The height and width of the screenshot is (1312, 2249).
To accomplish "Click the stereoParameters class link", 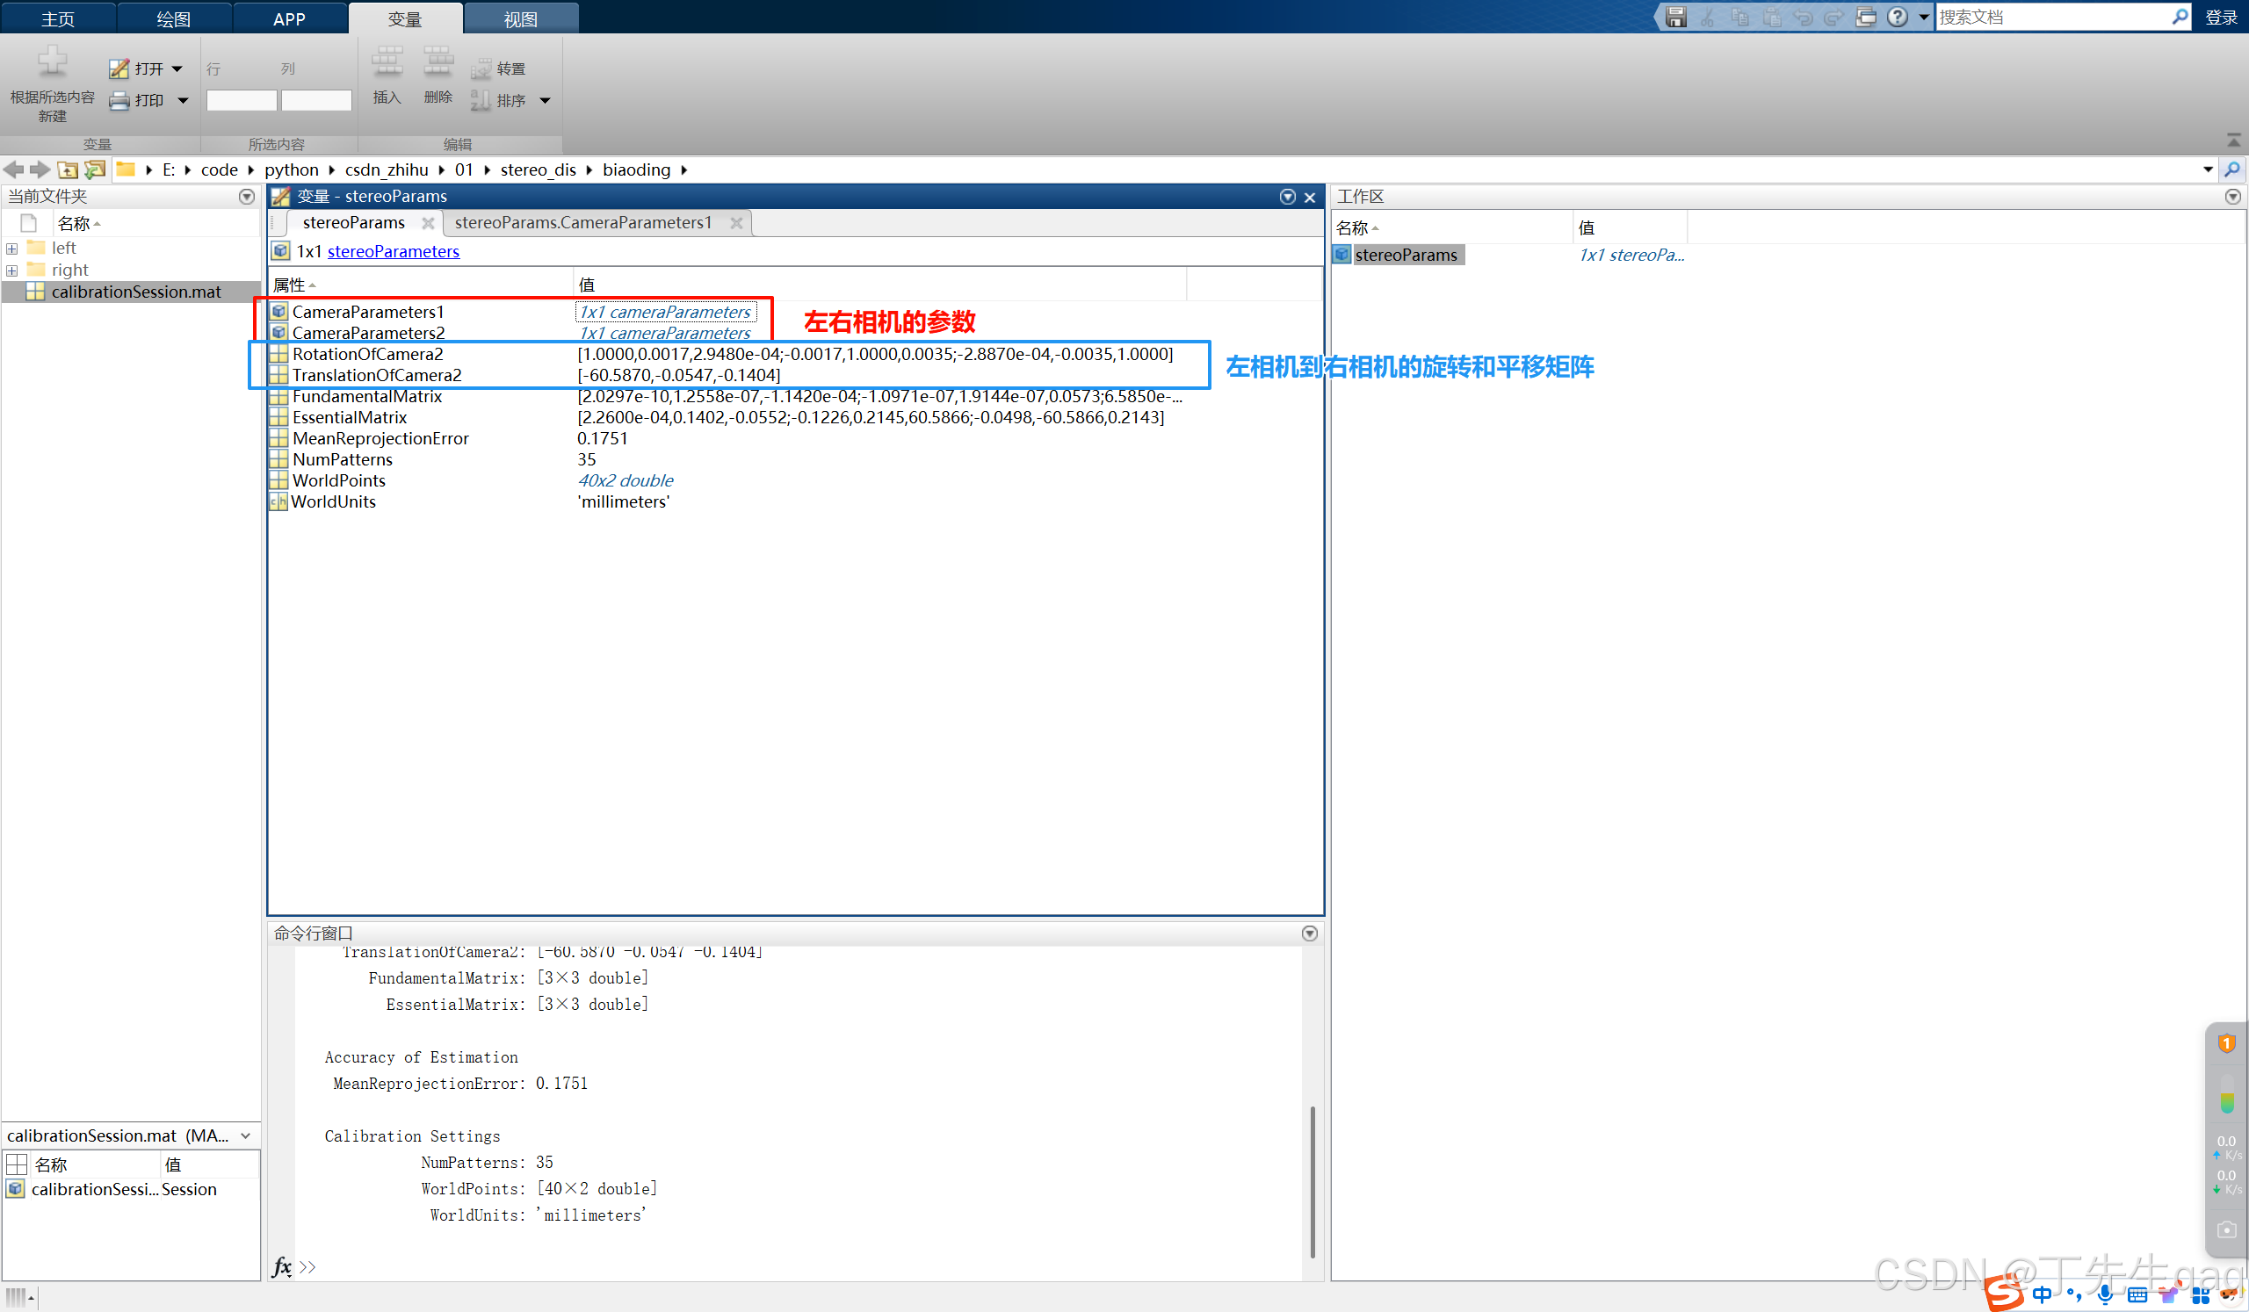I will point(393,251).
